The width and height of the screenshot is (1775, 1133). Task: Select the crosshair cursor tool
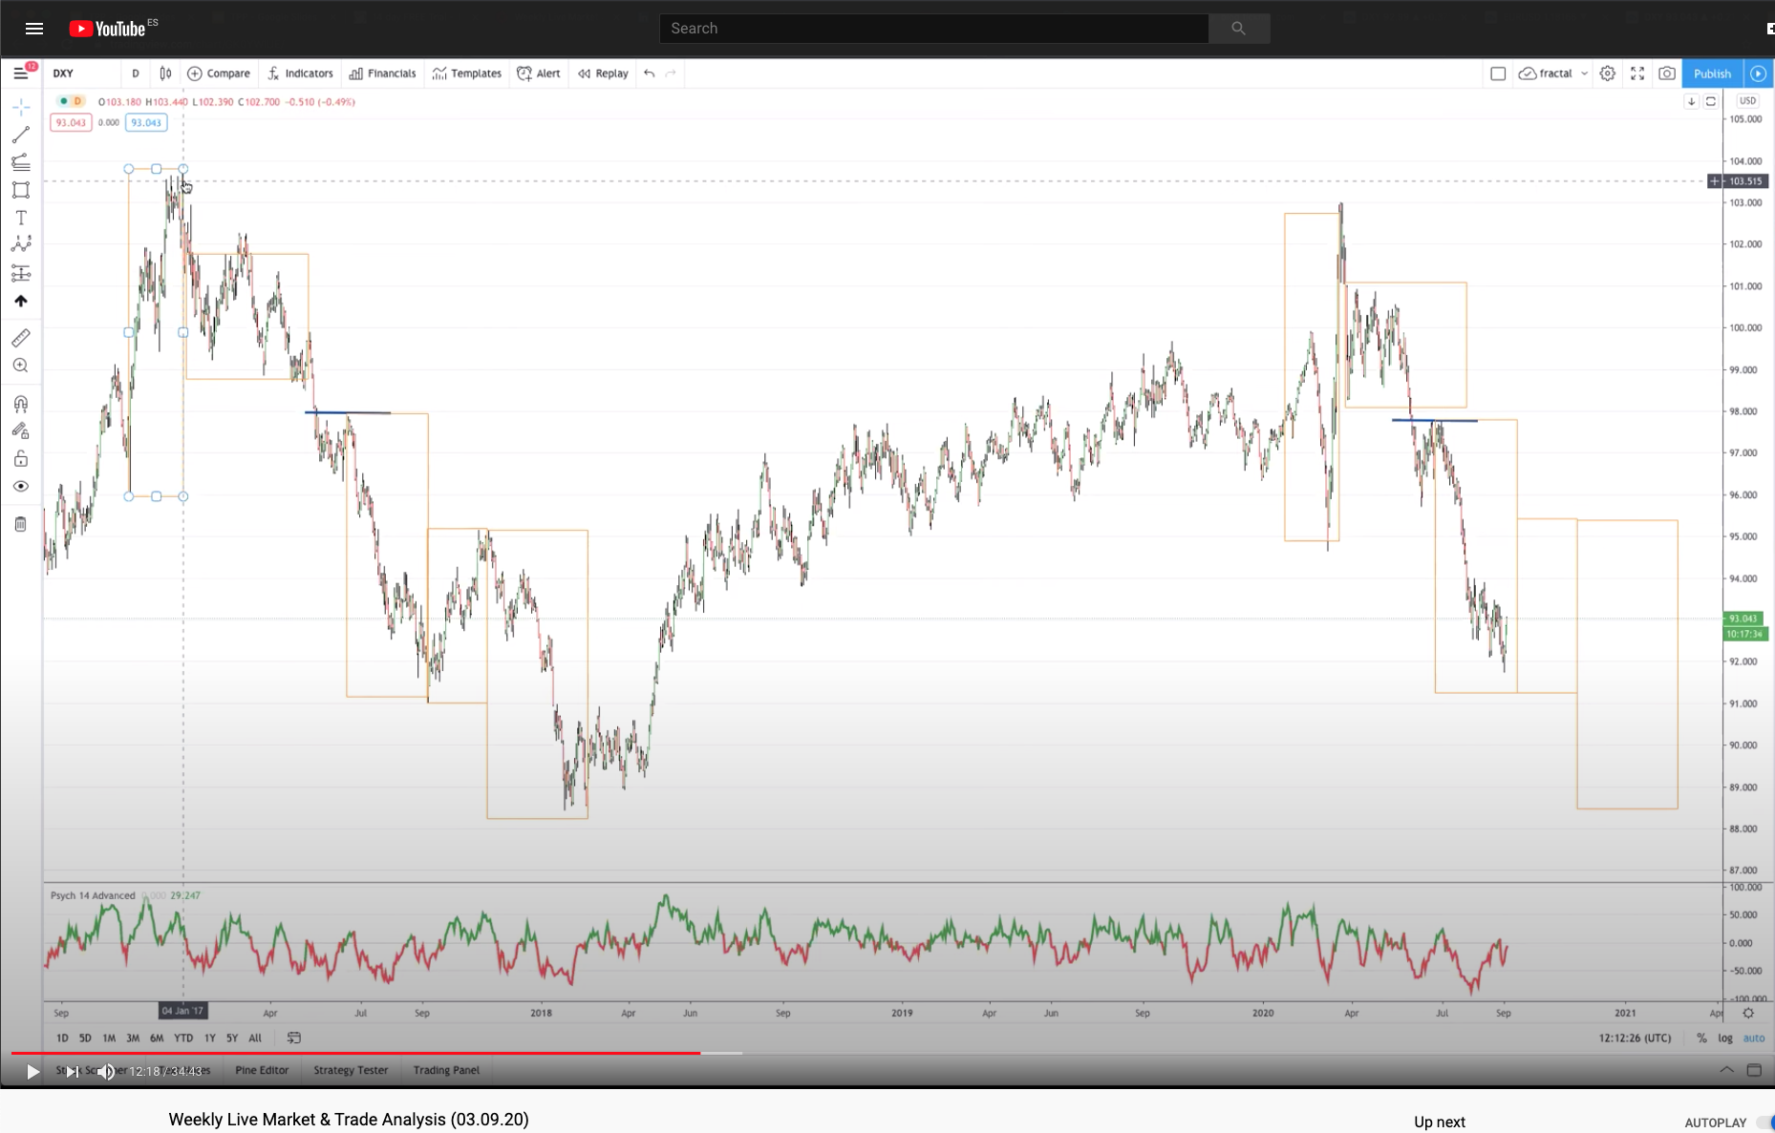point(21,107)
